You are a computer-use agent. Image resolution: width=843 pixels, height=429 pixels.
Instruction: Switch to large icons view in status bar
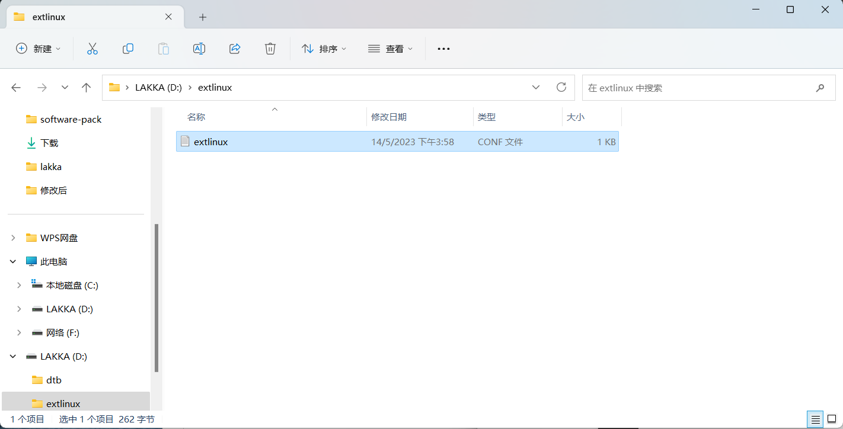click(x=831, y=420)
